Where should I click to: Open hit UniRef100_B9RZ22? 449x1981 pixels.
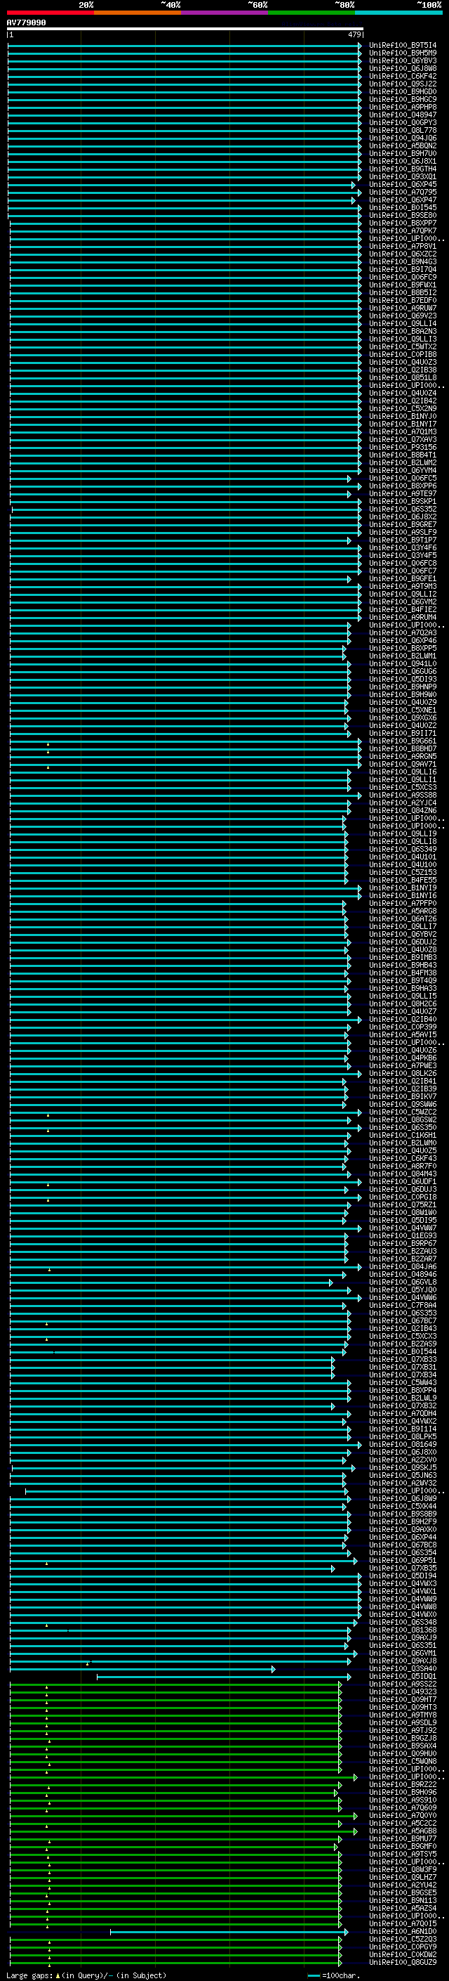[x=402, y=1784]
